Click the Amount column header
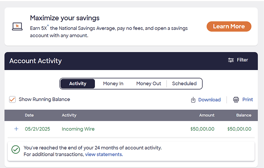This screenshot has width=264, height=168. [207, 115]
